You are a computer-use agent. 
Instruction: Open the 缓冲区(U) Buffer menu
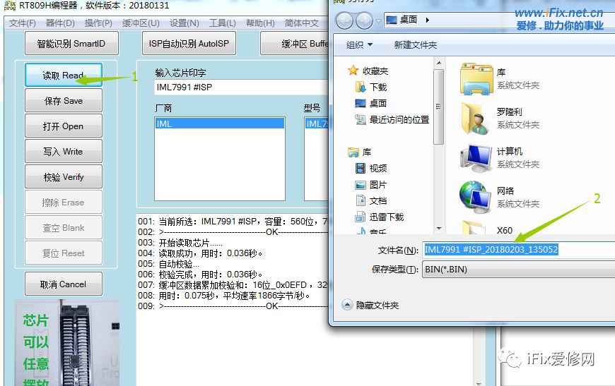click(x=141, y=23)
